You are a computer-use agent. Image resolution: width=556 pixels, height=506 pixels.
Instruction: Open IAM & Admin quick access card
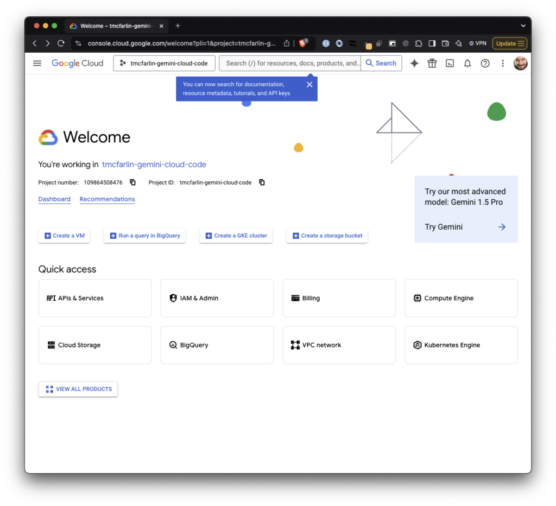click(217, 298)
